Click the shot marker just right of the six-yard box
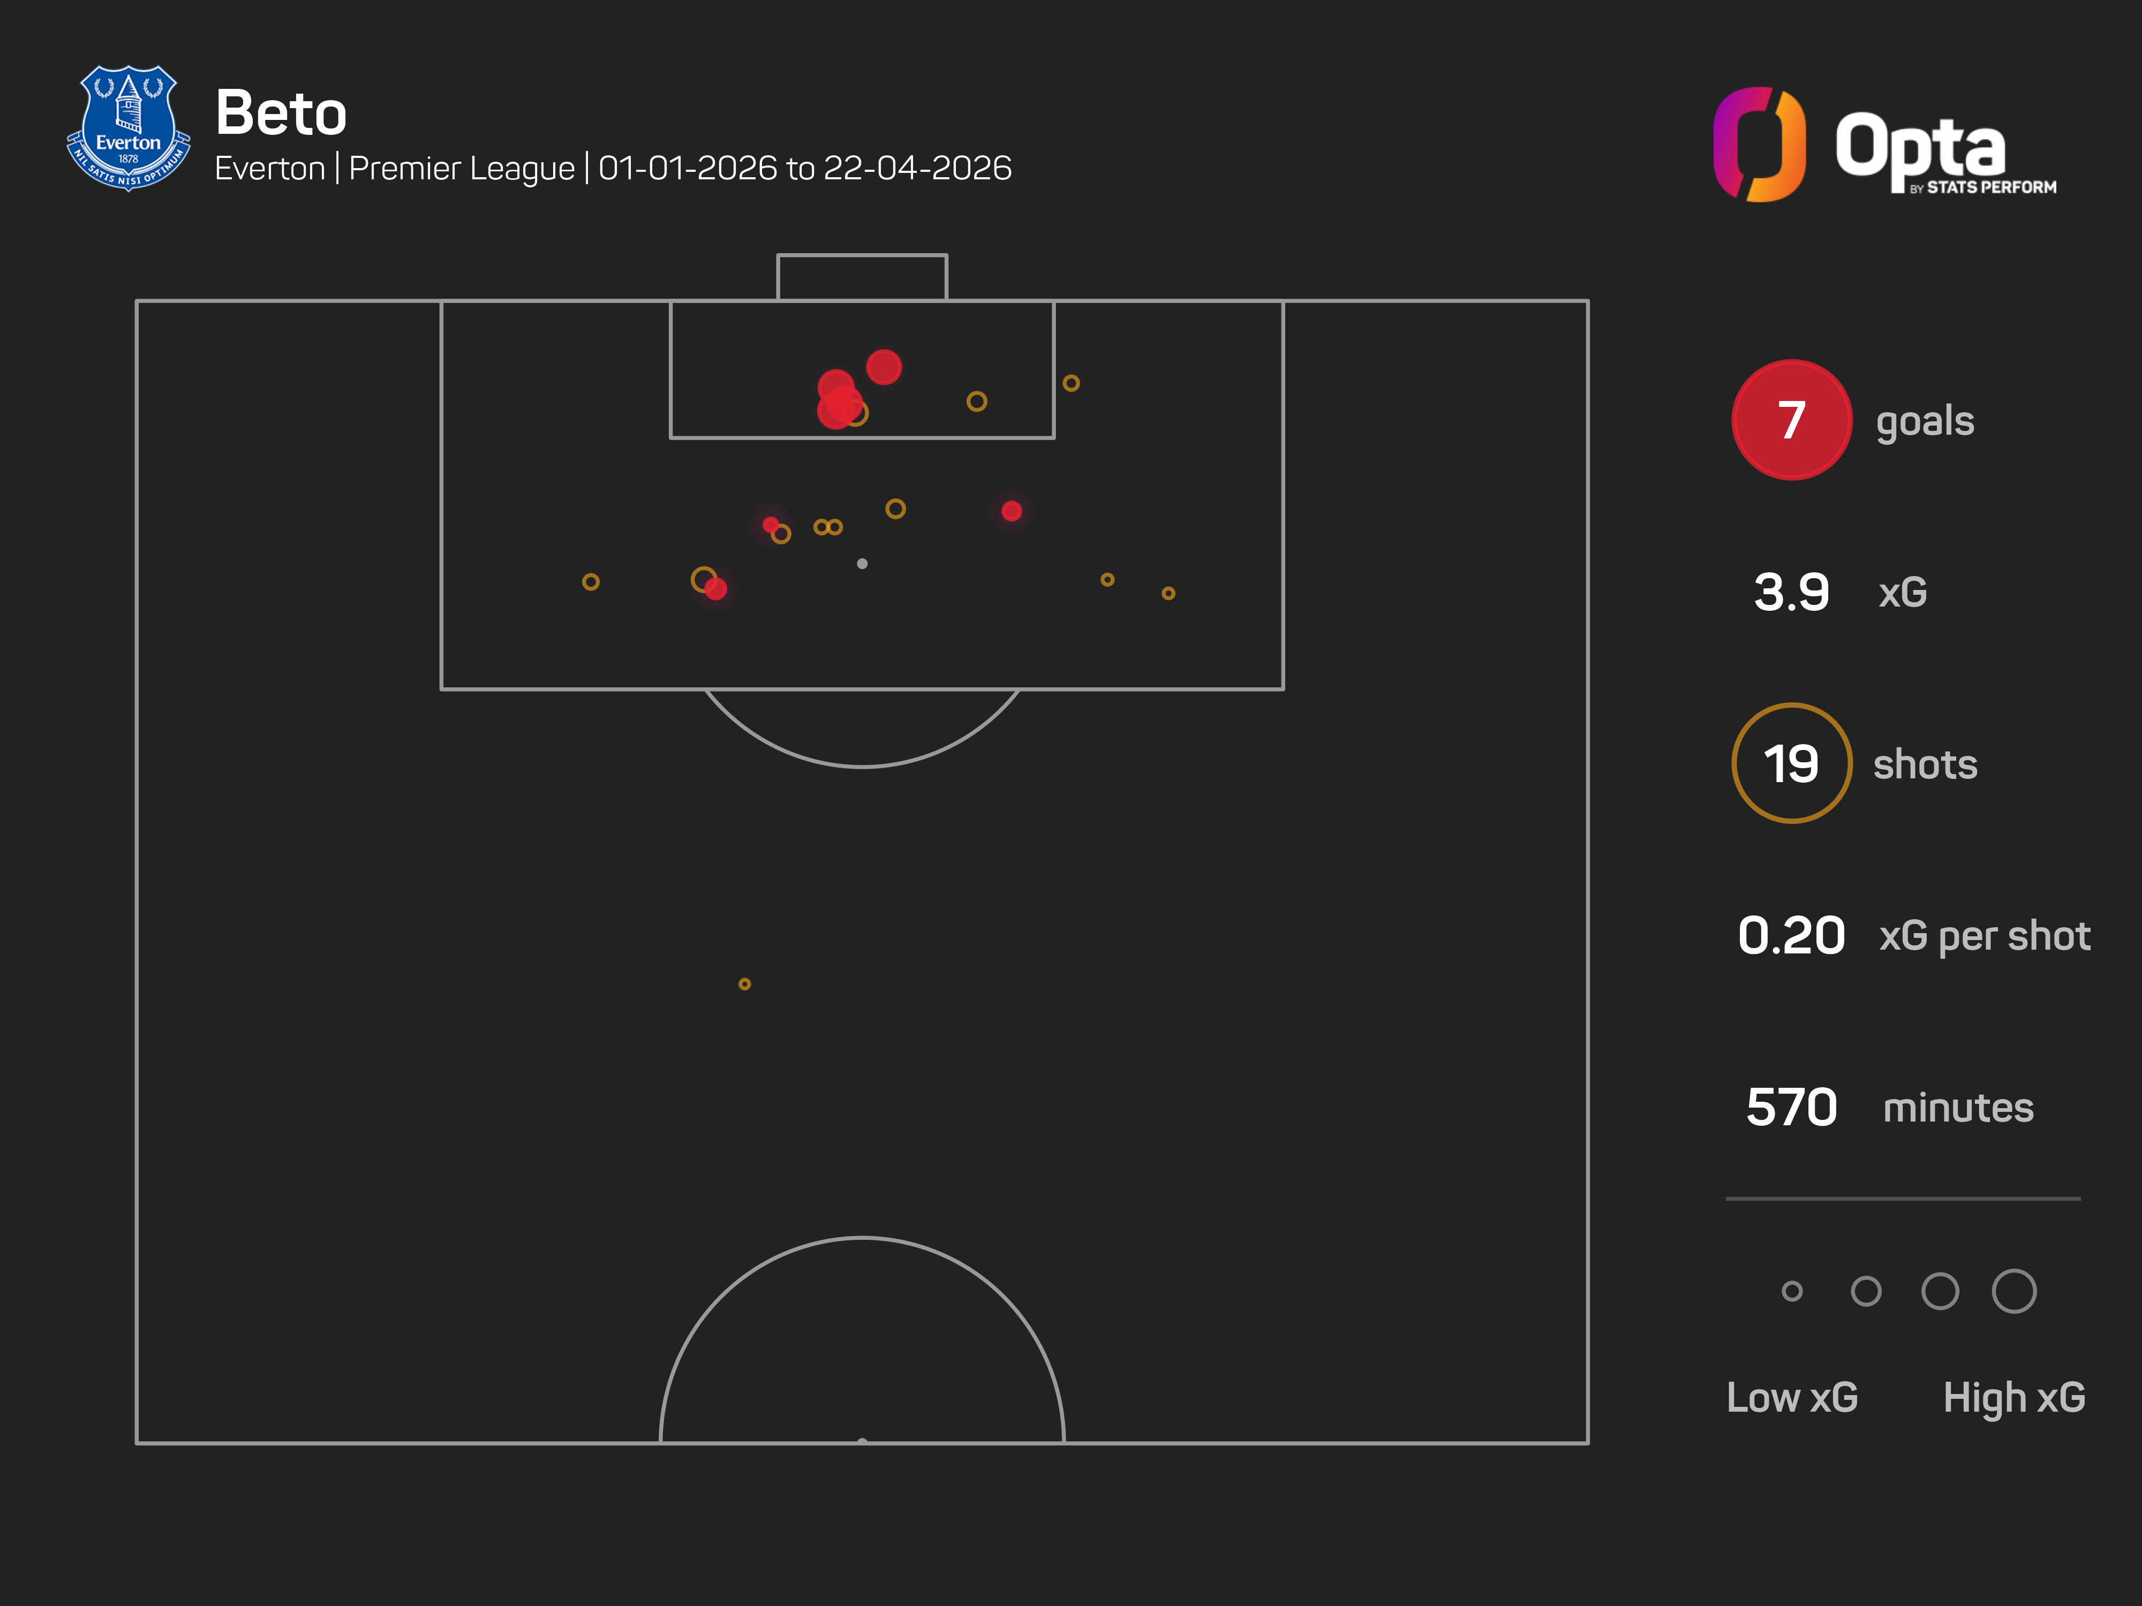Image resolution: width=2142 pixels, height=1606 pixels. coord(1071,383)
